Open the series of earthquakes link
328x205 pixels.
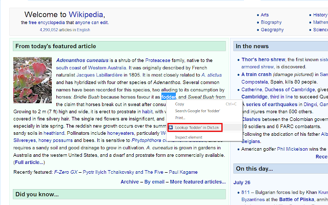(x=272, y=105)
